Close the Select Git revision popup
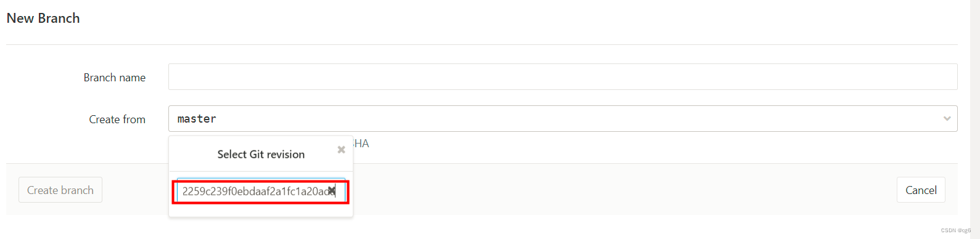The height and width of the screenshot is (239, 980). coord(341,150)
